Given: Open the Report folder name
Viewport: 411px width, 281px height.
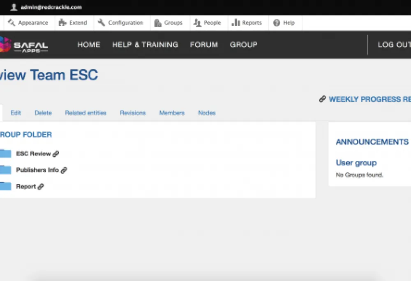Looking at the screenshot, I should pyautogui.click(x=25, y=186).
